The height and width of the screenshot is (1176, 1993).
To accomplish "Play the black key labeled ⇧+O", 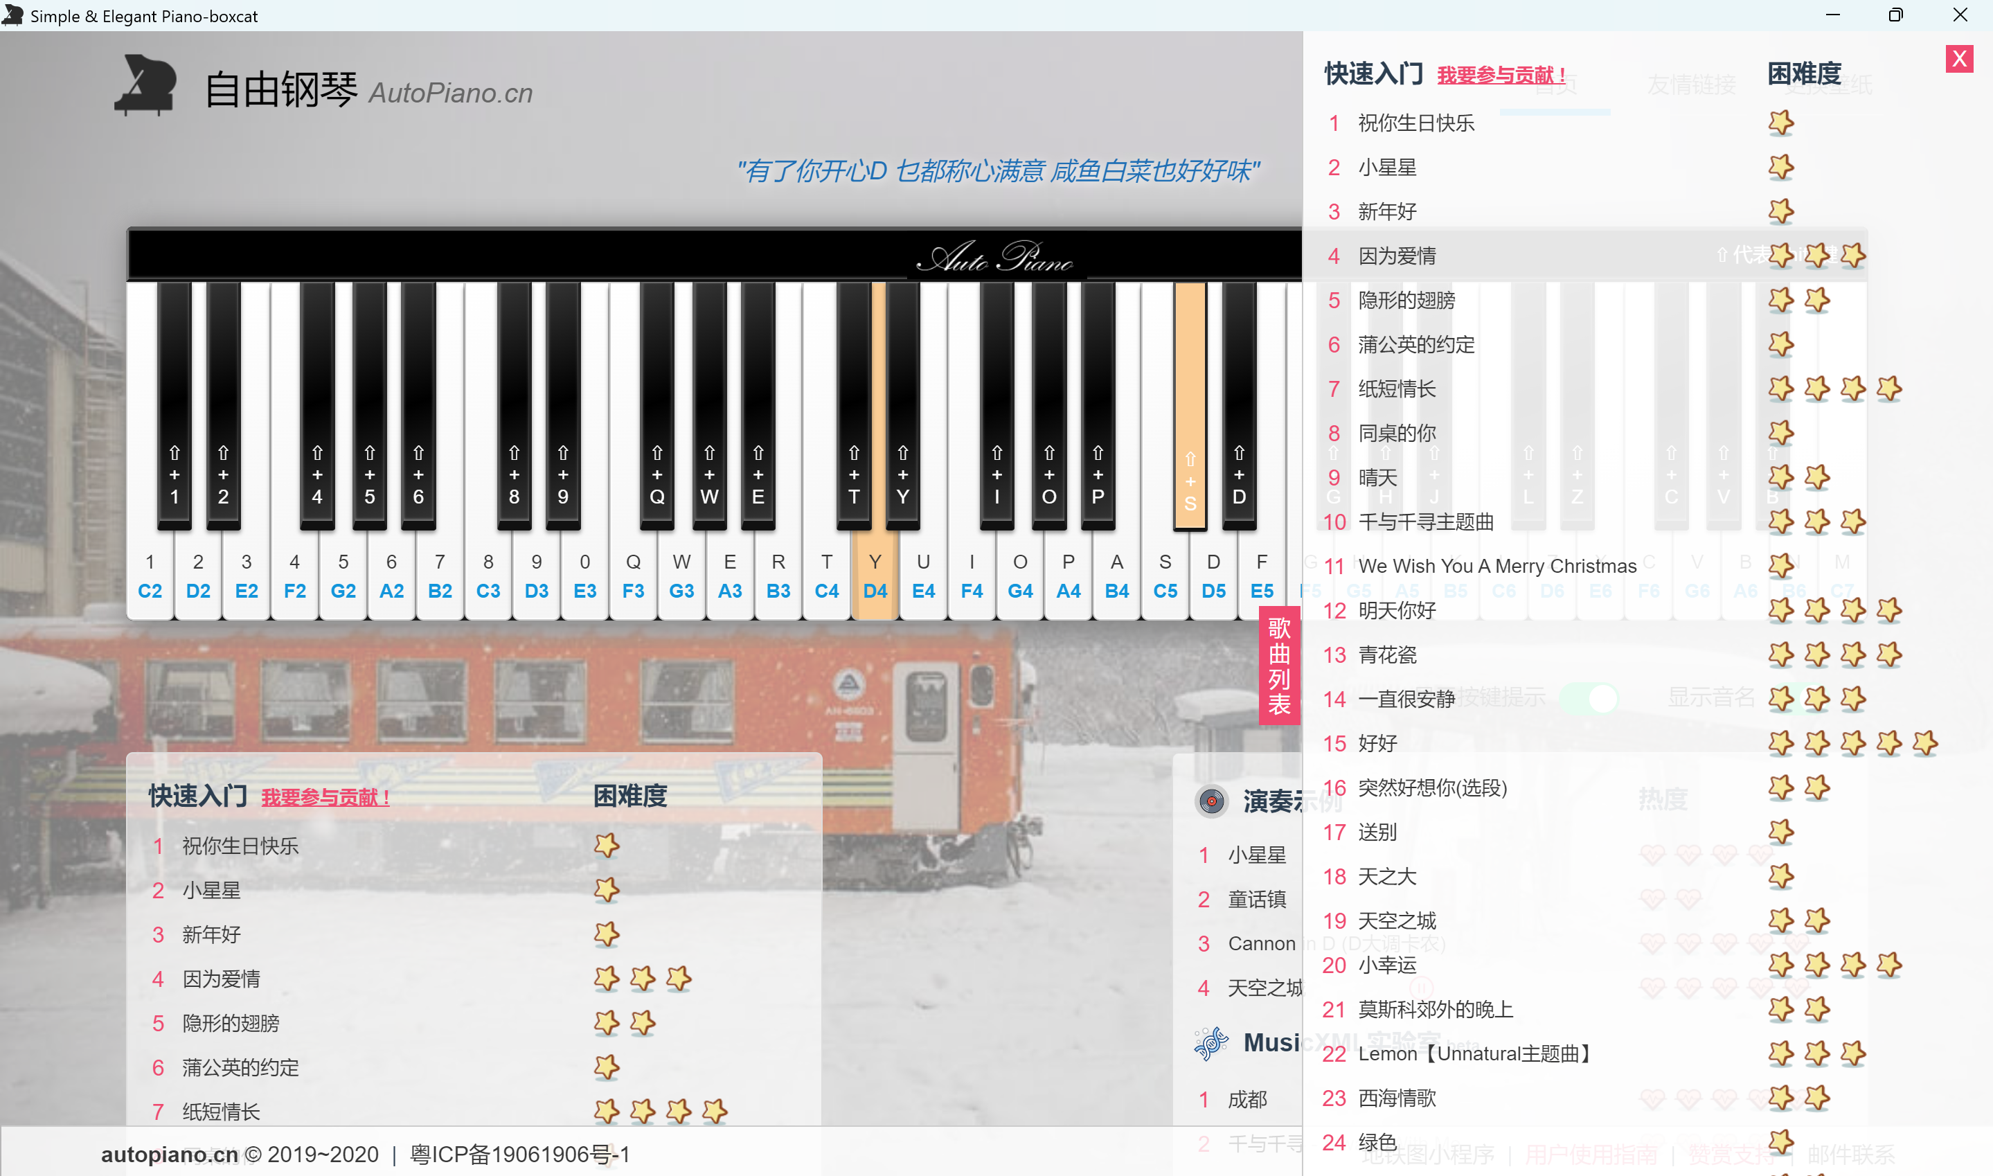I will [x=1048, y=405].
